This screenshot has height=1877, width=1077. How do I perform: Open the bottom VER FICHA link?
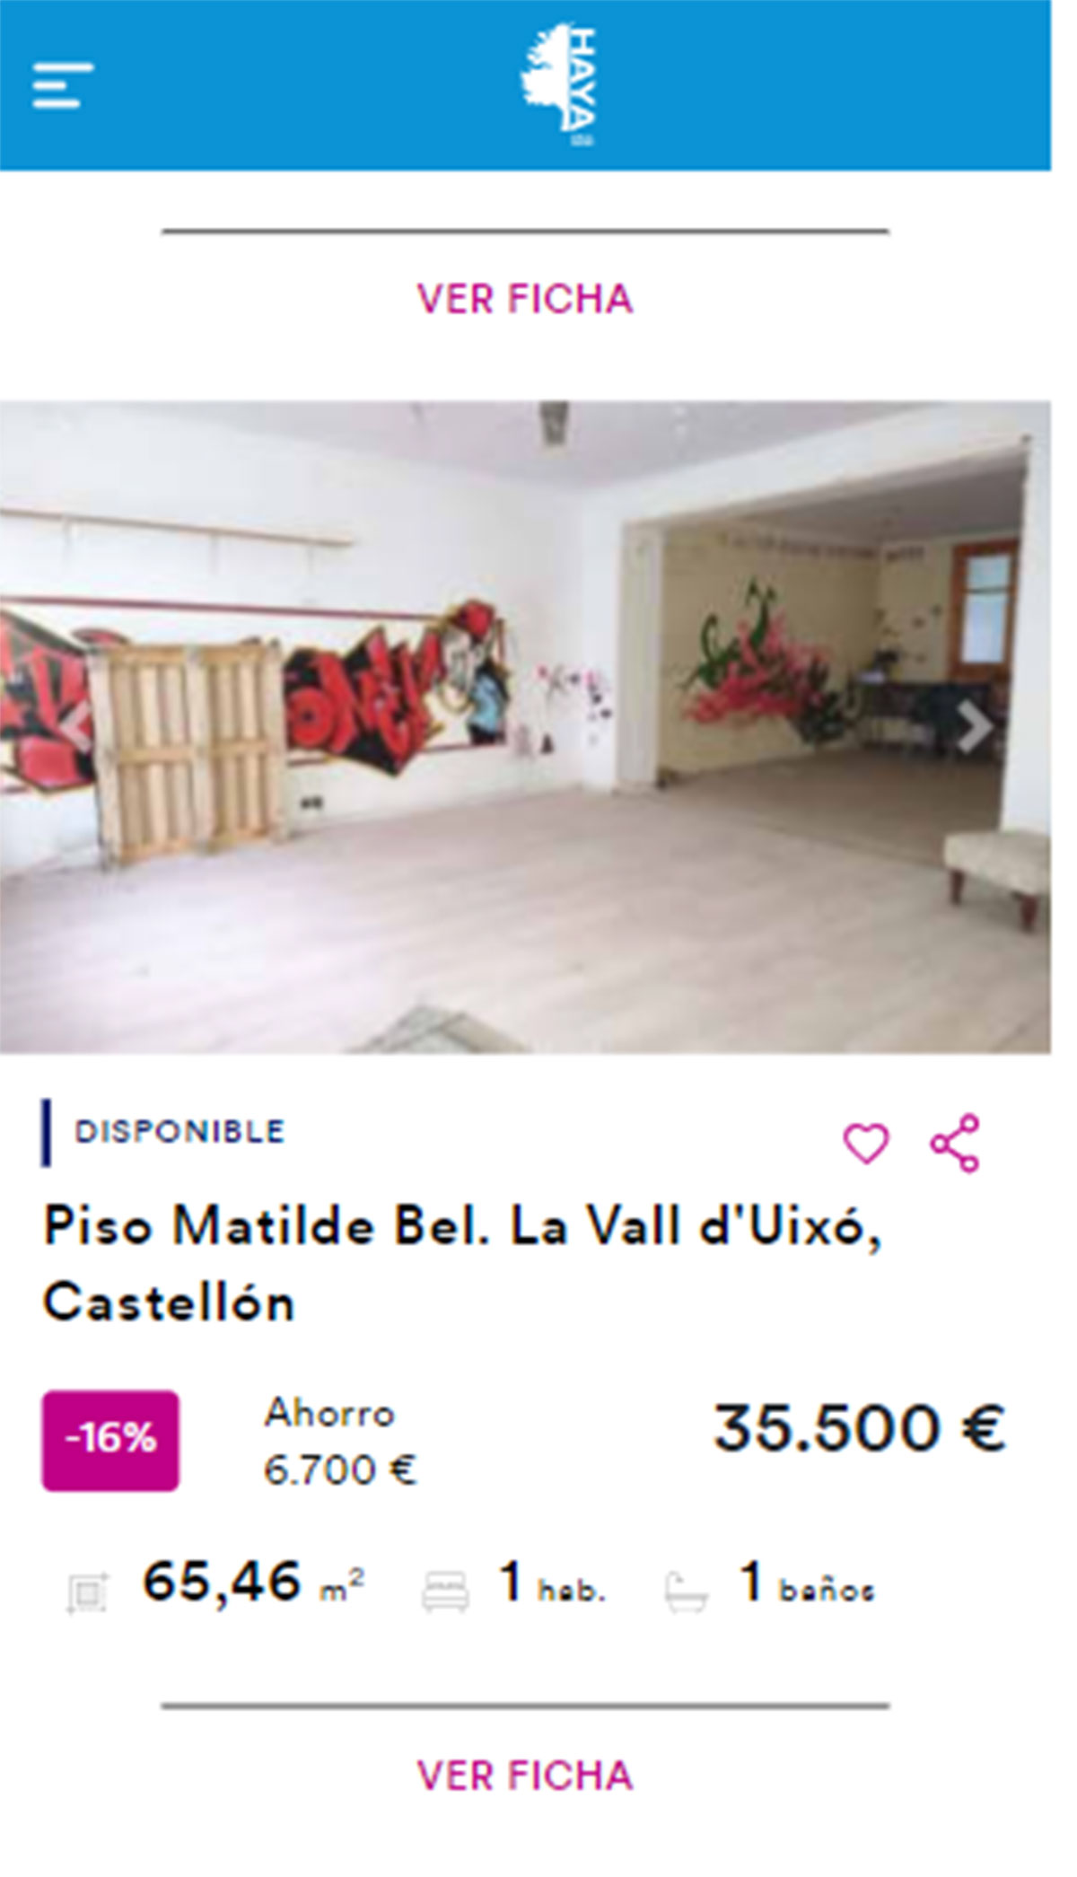click(x=525, y=1775)
